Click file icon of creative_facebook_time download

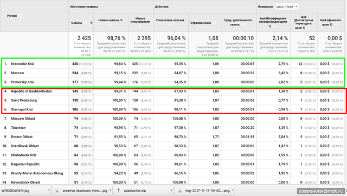[57, 191]
